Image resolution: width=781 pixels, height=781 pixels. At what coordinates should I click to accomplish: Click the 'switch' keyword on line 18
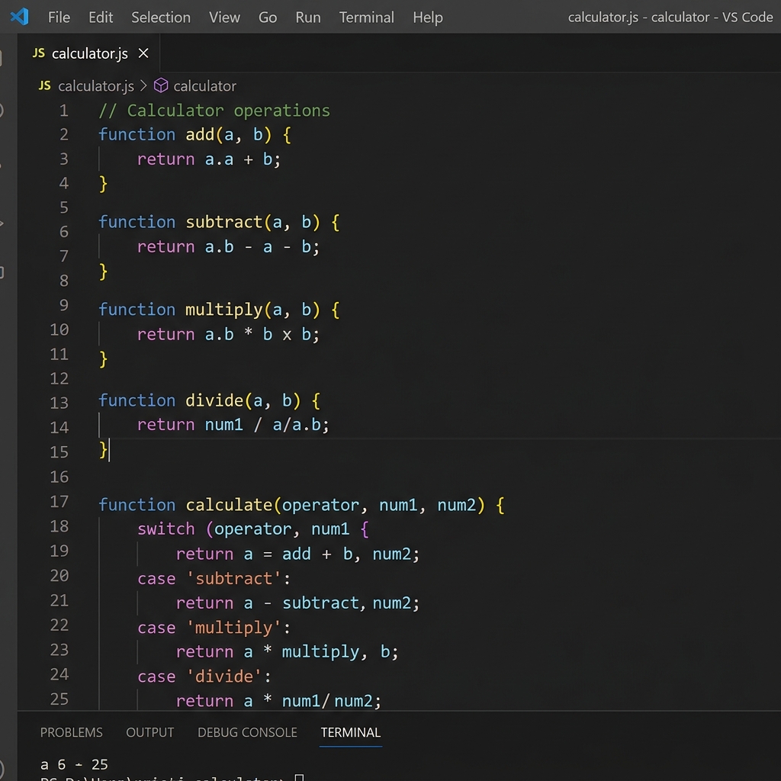[166, 529]
